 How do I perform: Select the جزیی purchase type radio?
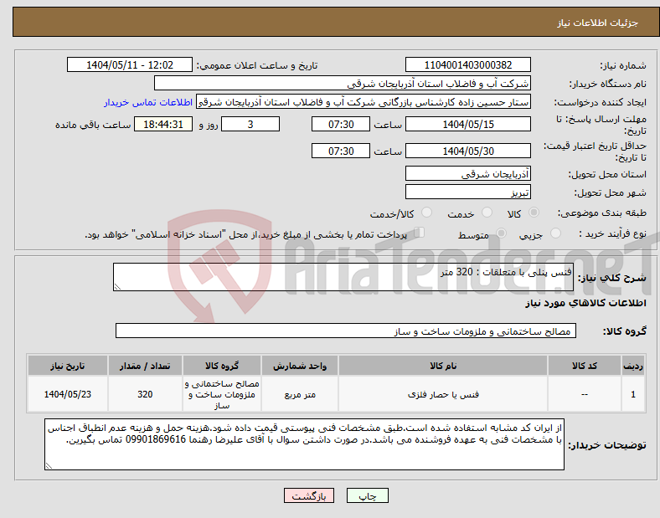pyautogui.click(x=555, y=233)
